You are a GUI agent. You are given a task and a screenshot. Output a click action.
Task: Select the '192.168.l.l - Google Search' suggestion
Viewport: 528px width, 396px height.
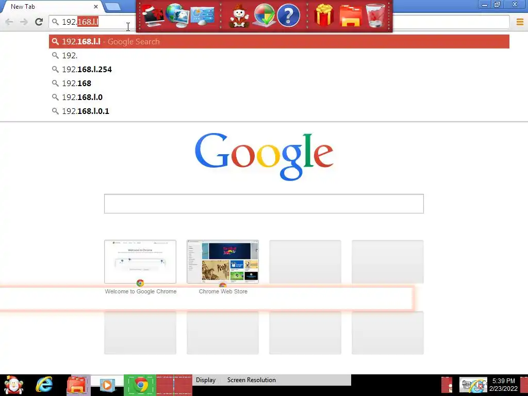[x=279, y=41]
